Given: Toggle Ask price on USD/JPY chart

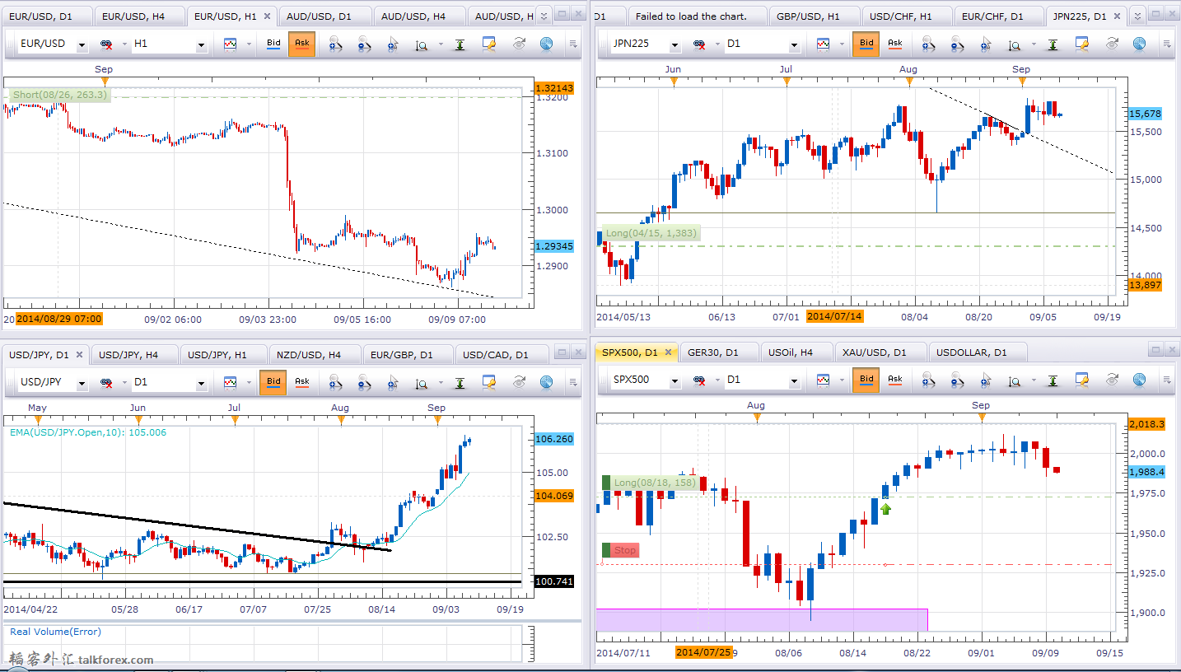Looking at the screenshot, I should click(x=302, y=382).
